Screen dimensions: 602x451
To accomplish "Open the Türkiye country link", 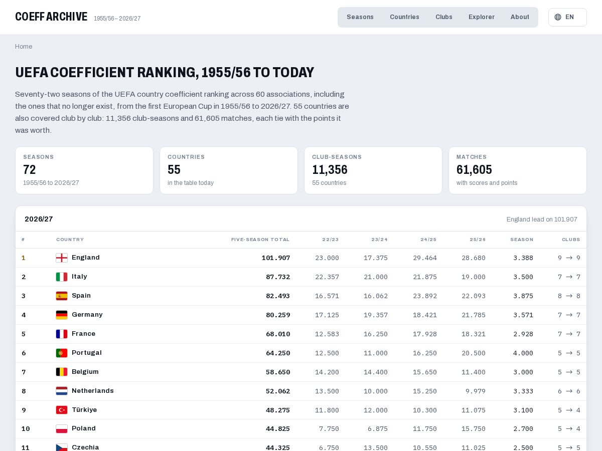I will coord(84,410).
